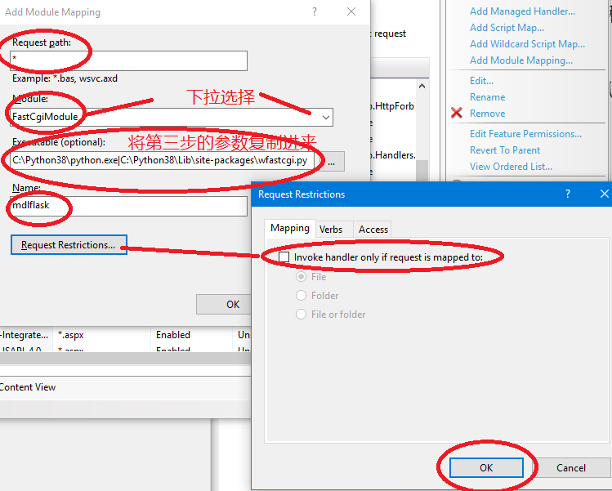The width and height of the screenshot is (612, 491).
Task: Click Revert To Parent action
Action: (505, 150)
